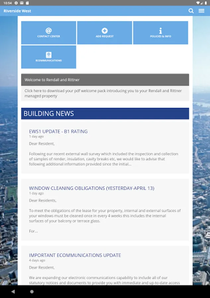The width and height of the screenshot is (210, 298).
Task: Open the EWS1 Update - B1 Rating article
Action: [58, 131]
